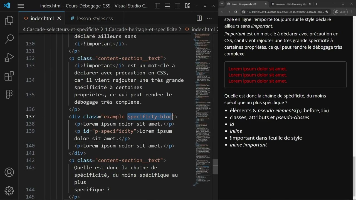Click 'classes, attributs et pseudo-classes' item
Image resolution: width=356 pixels, height=200 pixels.
[269, 117]
